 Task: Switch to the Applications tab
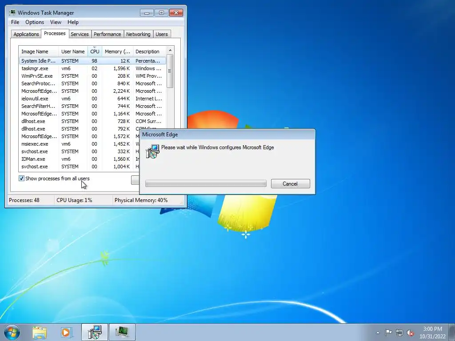point(26,34)
